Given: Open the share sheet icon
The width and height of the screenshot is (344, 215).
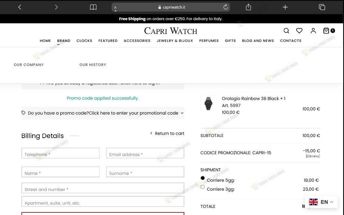Looking at the screenshot, I should [x=248, y=7].
